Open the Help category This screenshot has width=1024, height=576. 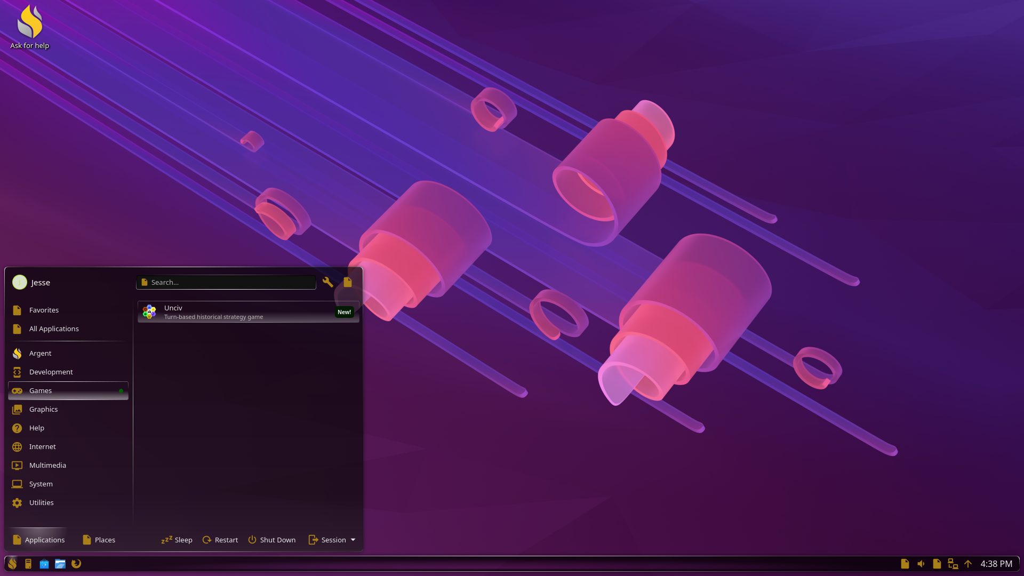[x=68, y=428]
